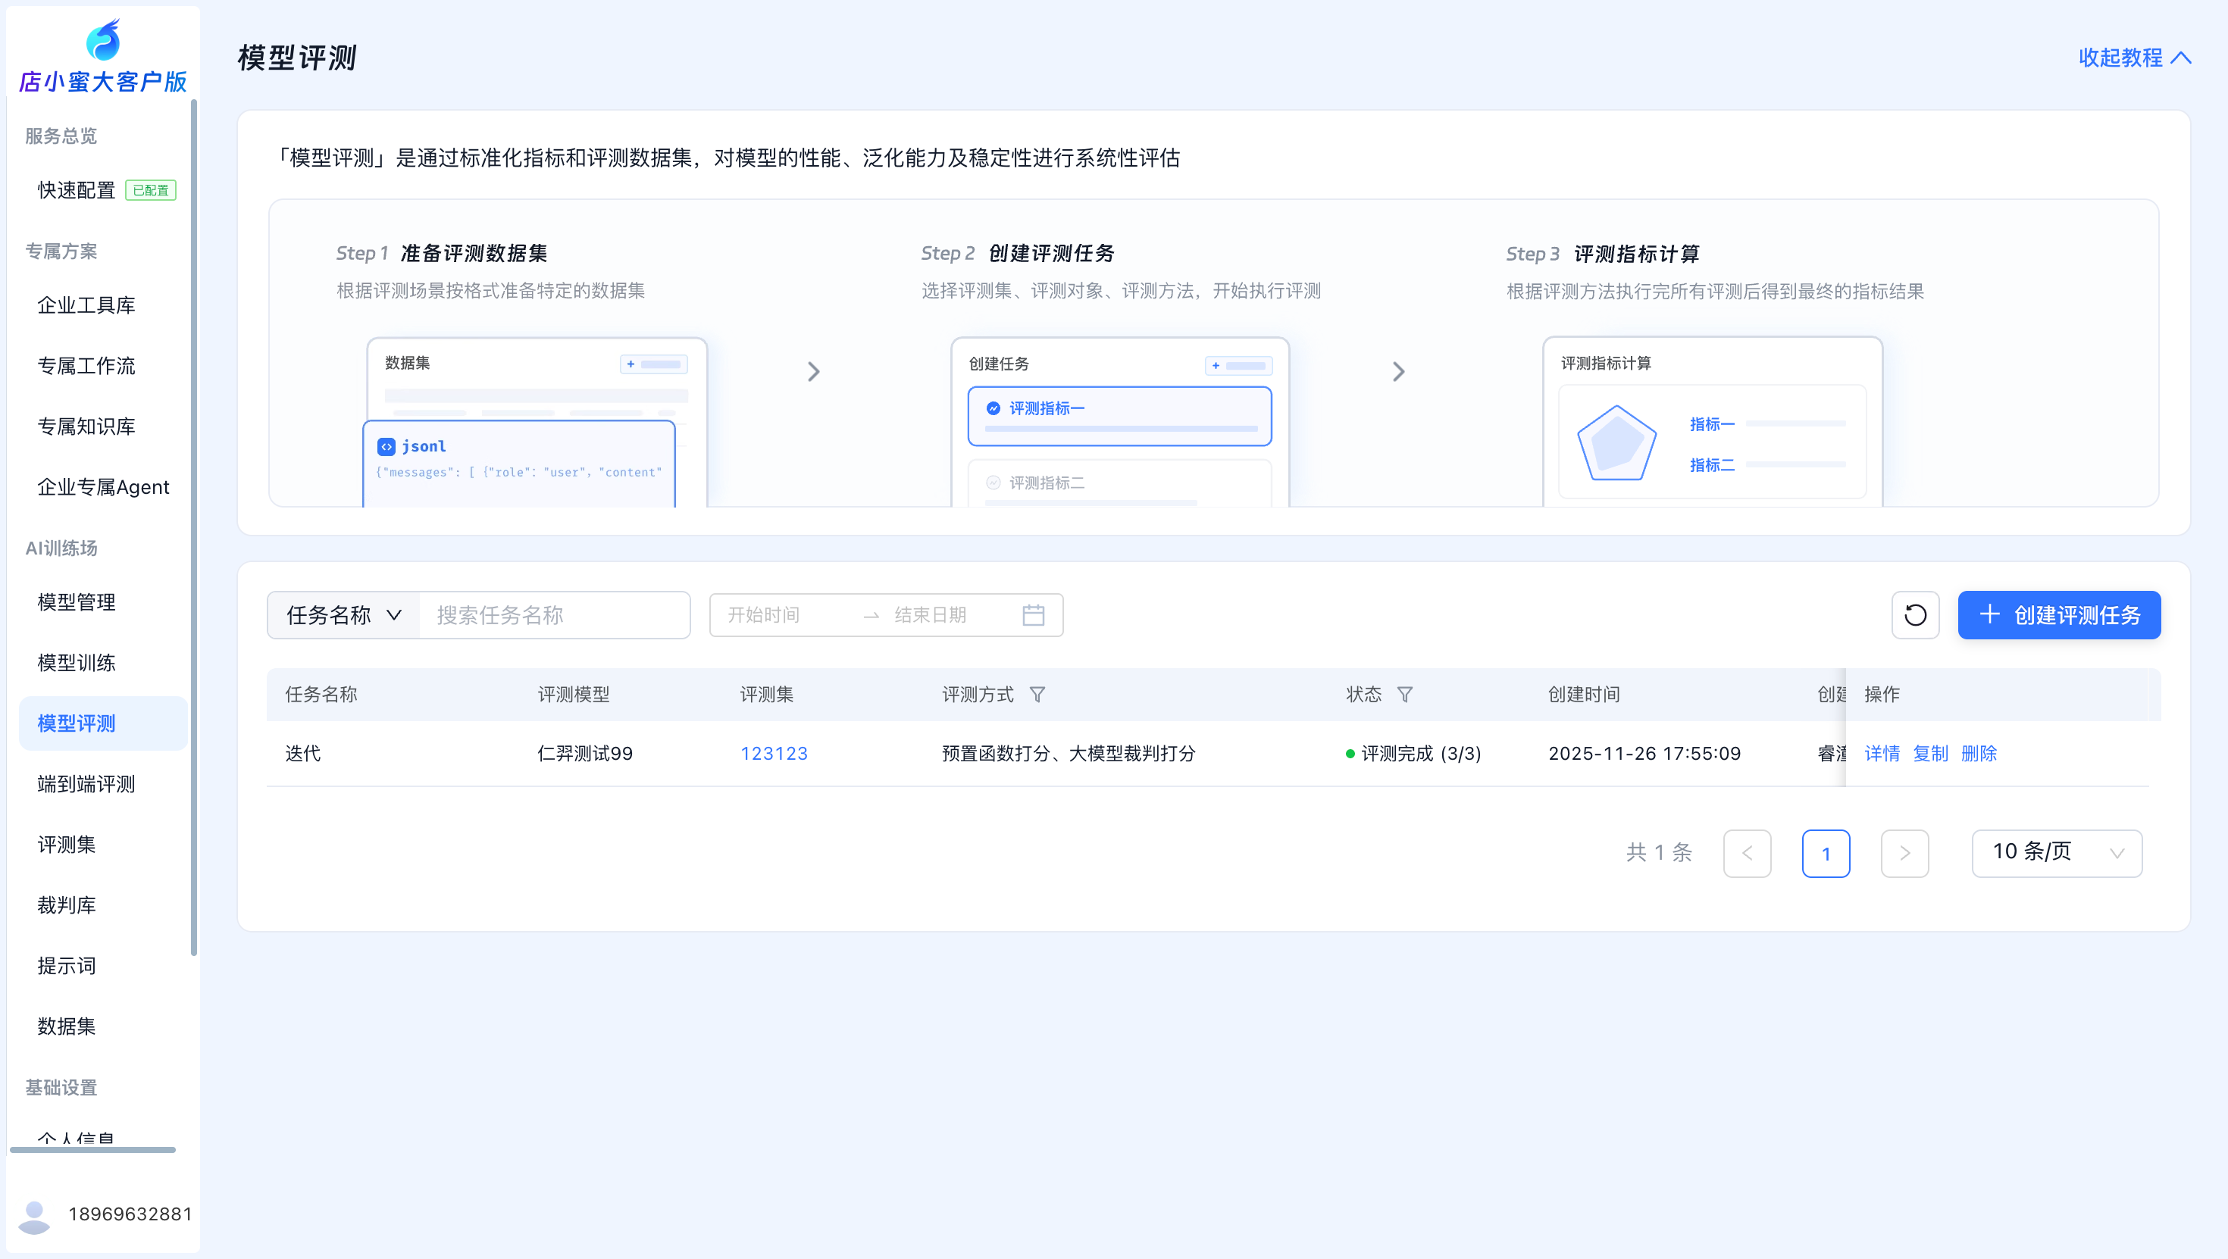Expand the 任务名称 search type dropdown
The image size is (2228, 1259).
click(343, 615)
